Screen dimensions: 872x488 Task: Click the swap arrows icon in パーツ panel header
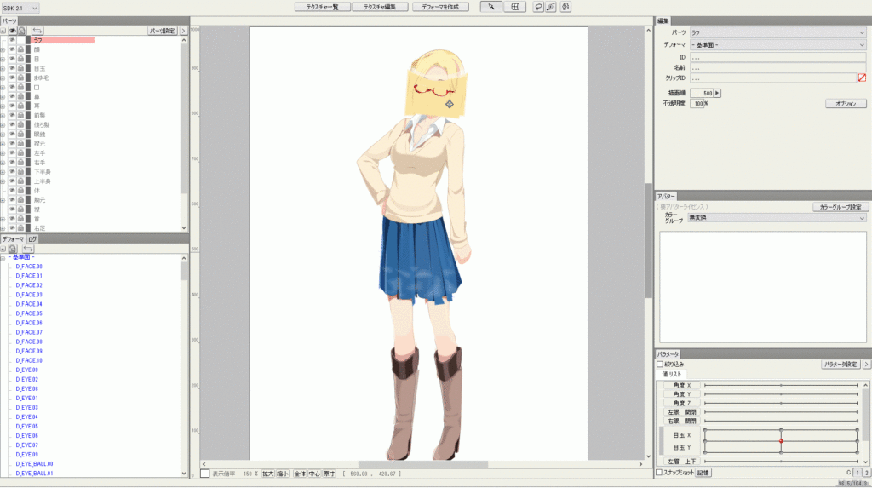(38, 30)
